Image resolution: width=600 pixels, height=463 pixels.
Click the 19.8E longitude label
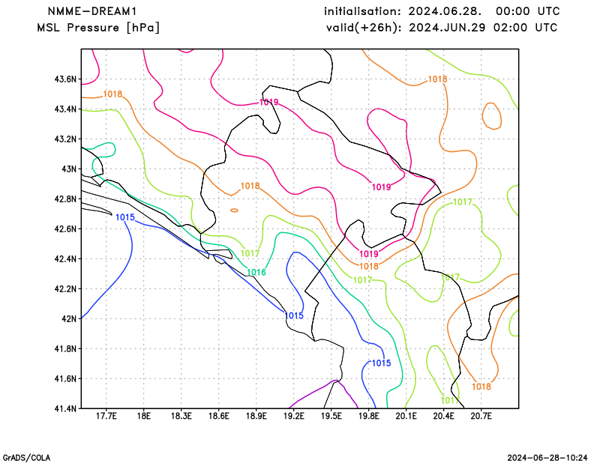tap(368, 416)
